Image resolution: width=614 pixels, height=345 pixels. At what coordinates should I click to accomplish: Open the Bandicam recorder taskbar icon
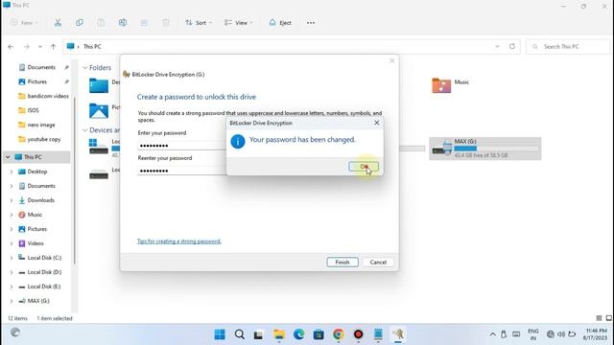pyautogui.click(x=358, y=334)
